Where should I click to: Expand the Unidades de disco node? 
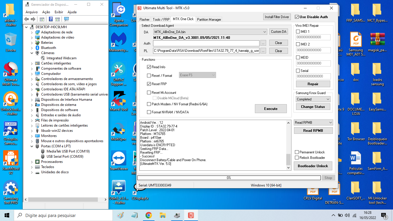[32, 172]
